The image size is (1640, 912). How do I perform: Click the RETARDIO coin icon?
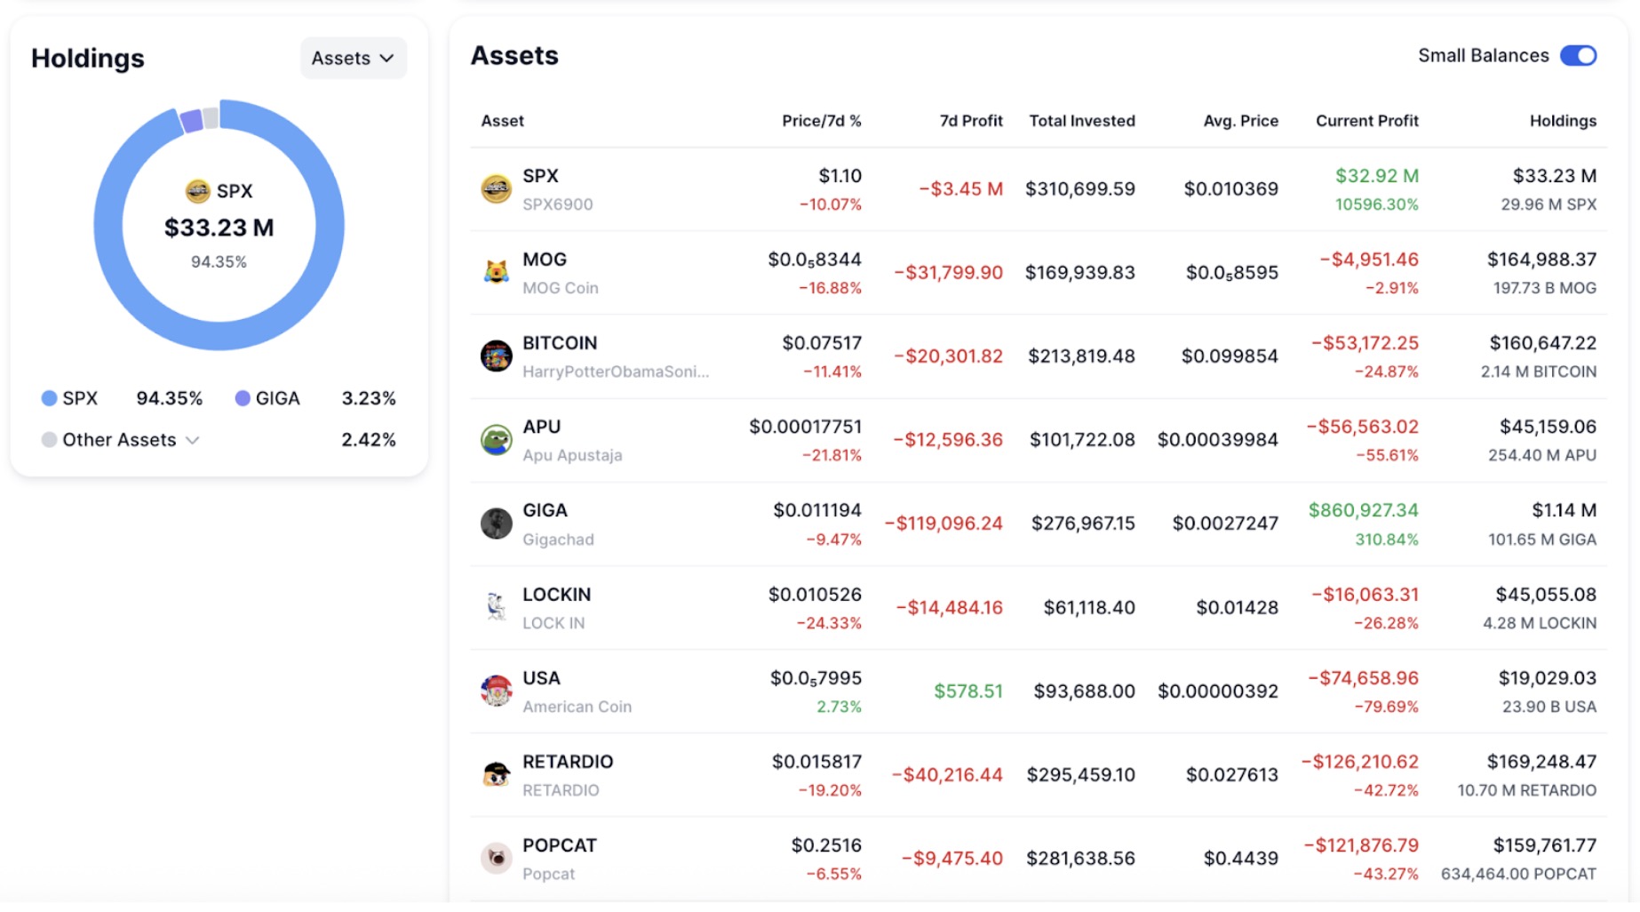coord(497,774)
